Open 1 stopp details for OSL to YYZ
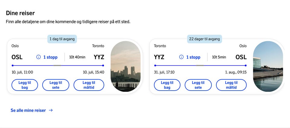 pyautogui.click(x=50, y=57)
